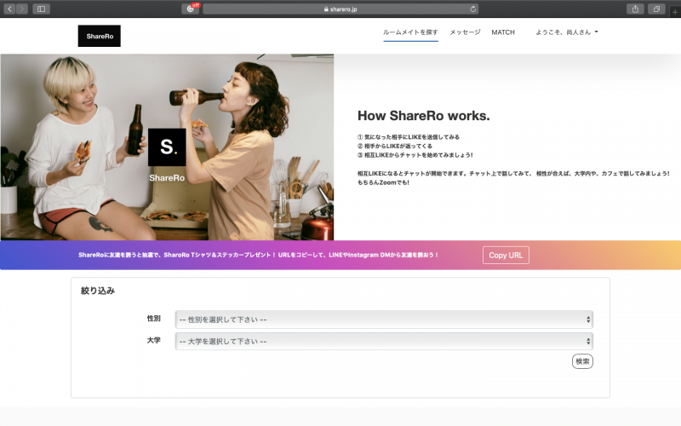Click the gradient invitation banner text
This screenshot has height=426, width=681.
[259, 255]
